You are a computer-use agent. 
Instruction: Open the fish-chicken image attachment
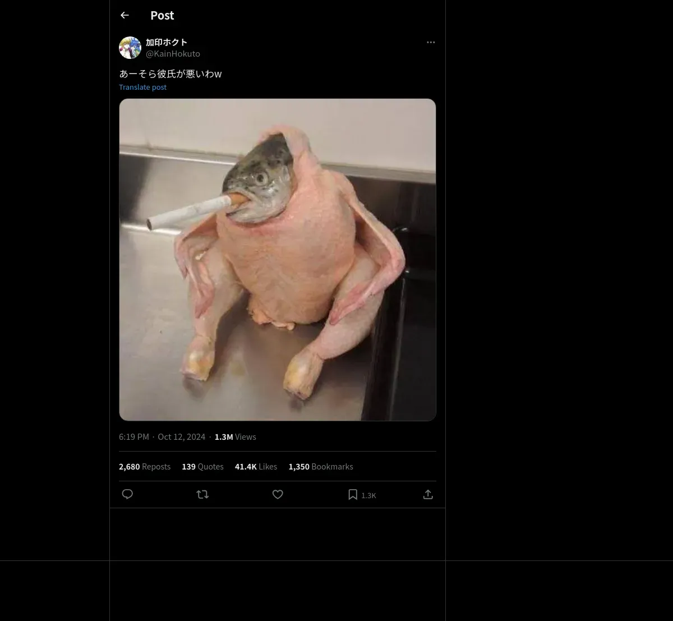pyautogui.click(x=278, y=260)
